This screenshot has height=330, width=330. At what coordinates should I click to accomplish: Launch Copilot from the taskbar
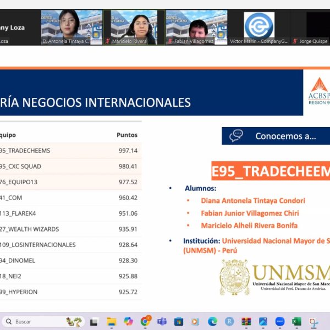point(128,321)
